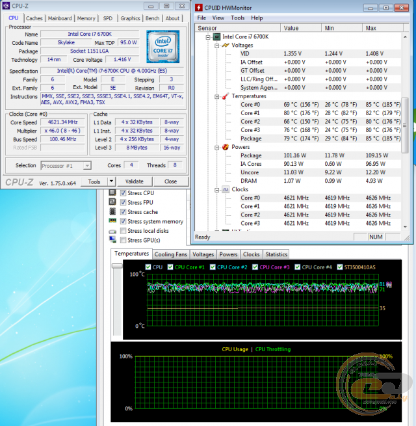Click the Sensor column header in HWMonitor
This screenshot has width=416, height=426.
point(238,28)
